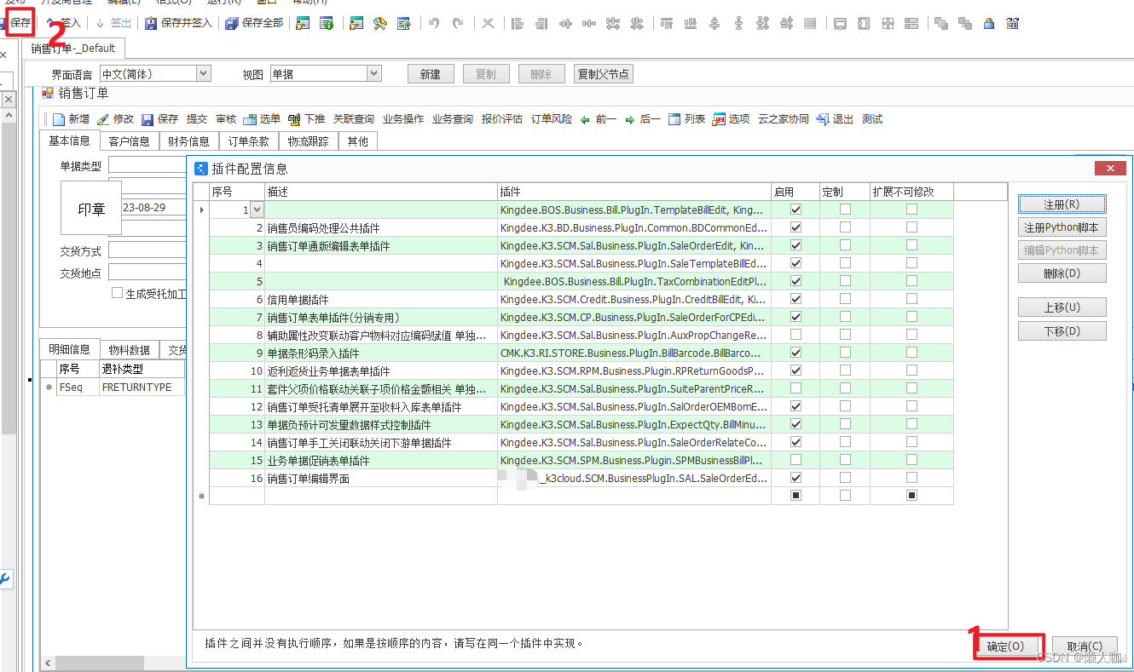Click the tab order 123 icon

1013,23
